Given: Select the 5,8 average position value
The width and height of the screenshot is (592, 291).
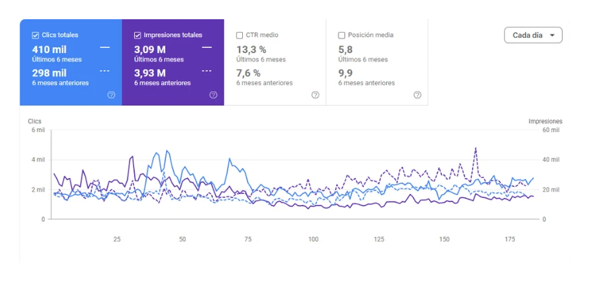Looking at the screenshot, I should pyautogui.click(x=346, y=50).
